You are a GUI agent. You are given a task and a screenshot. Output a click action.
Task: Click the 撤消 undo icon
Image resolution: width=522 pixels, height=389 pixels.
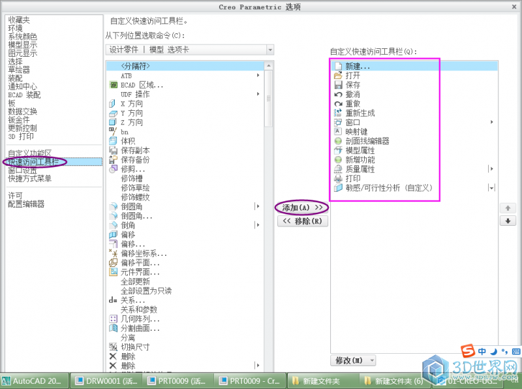338,94
